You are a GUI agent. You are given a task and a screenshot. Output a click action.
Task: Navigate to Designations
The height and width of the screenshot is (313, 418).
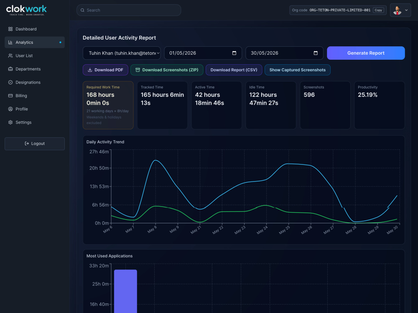click(x=35, y=82)
